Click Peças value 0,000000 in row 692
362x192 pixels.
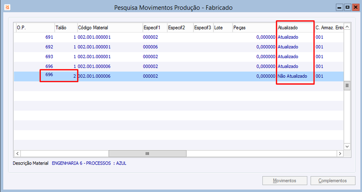pos(266,47)
